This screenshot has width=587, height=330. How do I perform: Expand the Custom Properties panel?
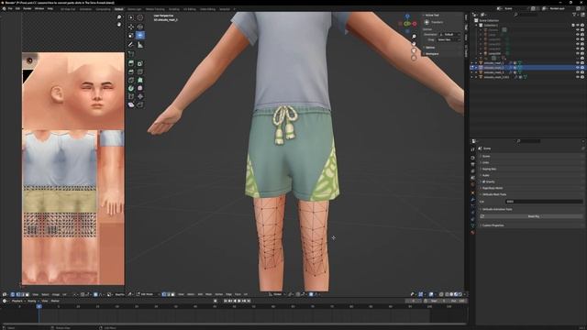pyautogui.click(x=493, y=225)
